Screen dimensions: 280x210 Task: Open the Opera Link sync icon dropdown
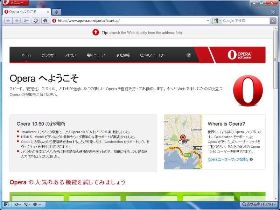(18, 204)
